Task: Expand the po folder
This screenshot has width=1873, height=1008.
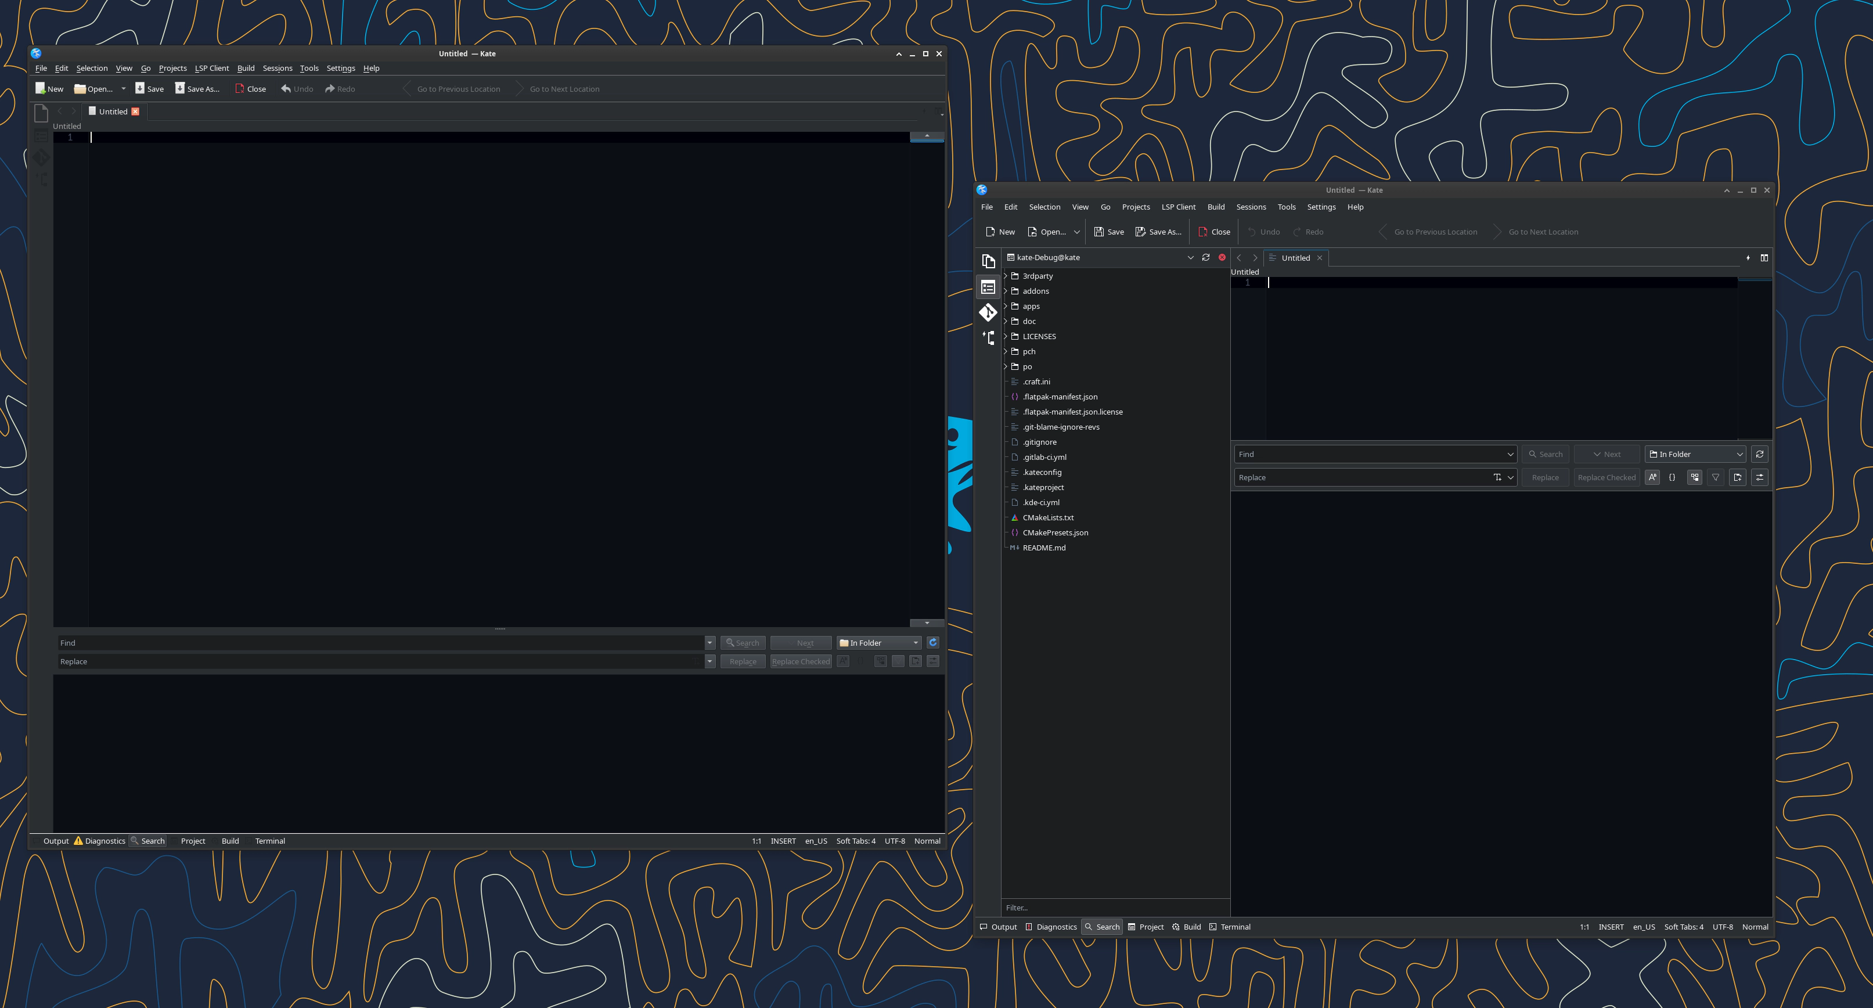Action: click(1006, 366)
